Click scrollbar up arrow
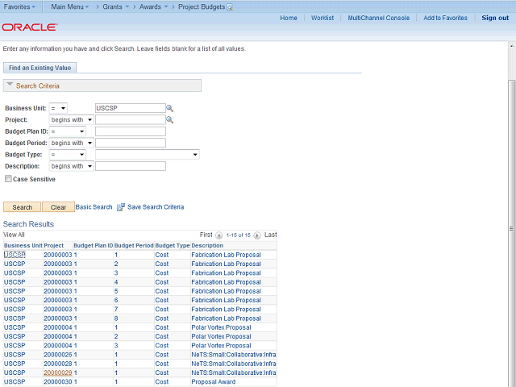 coord(512,46)
